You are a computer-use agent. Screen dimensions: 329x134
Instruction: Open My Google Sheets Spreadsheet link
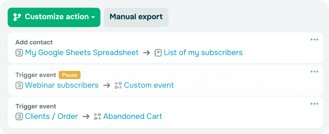pyautogui.click(x=82, y=53)
